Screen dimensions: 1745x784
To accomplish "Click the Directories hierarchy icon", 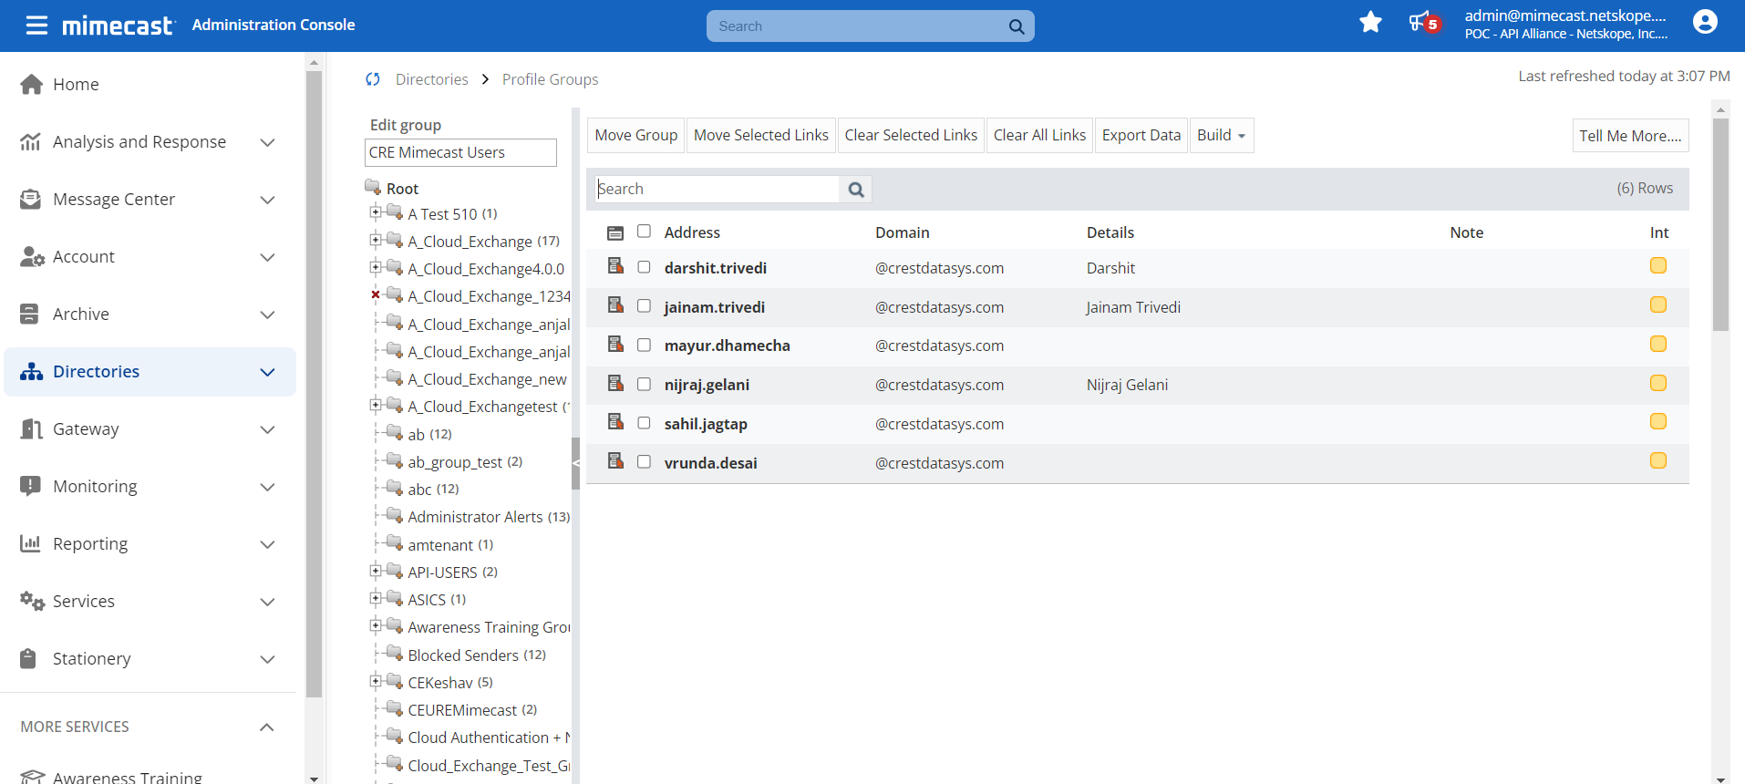I will click(x=32, y=371).
